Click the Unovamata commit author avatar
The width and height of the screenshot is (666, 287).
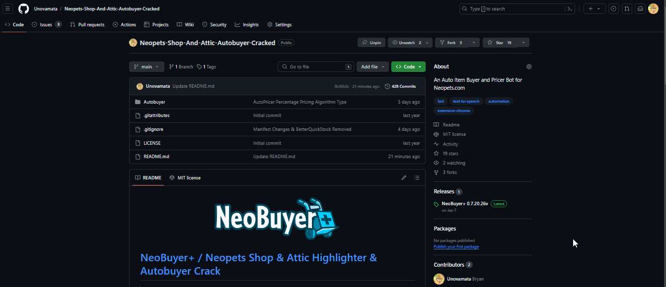pyautogui.click(x=140, y=86)
